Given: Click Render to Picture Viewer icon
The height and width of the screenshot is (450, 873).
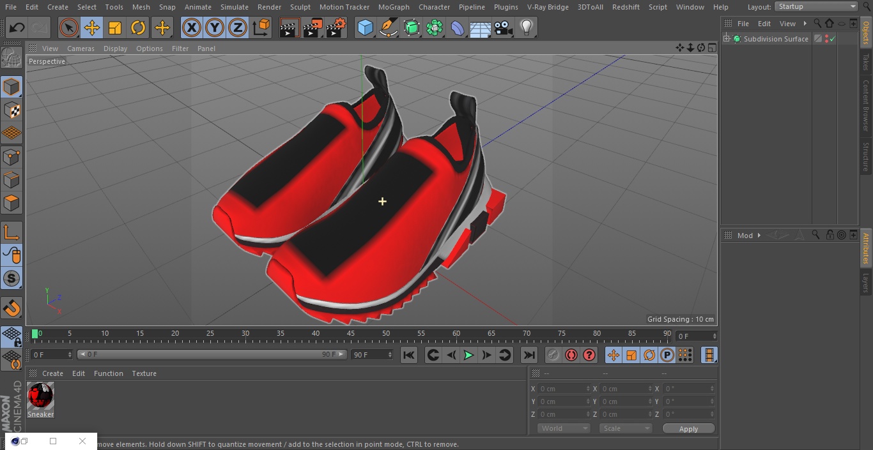Looking at the screenshot, I should [x=313, y=27].
